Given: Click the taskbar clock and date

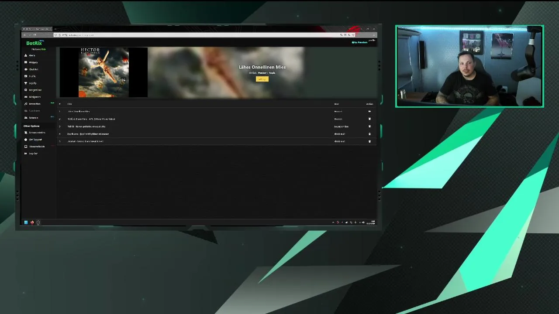Looking at the screenshot, I should [x=371, y=222].
